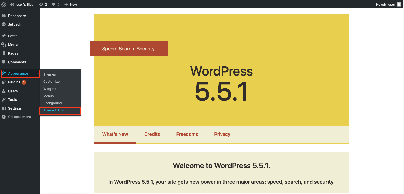Choose Background from Appearance submenu
This screenshot has width=404, height=194.
pyautogui.click(x=53, y=103)
